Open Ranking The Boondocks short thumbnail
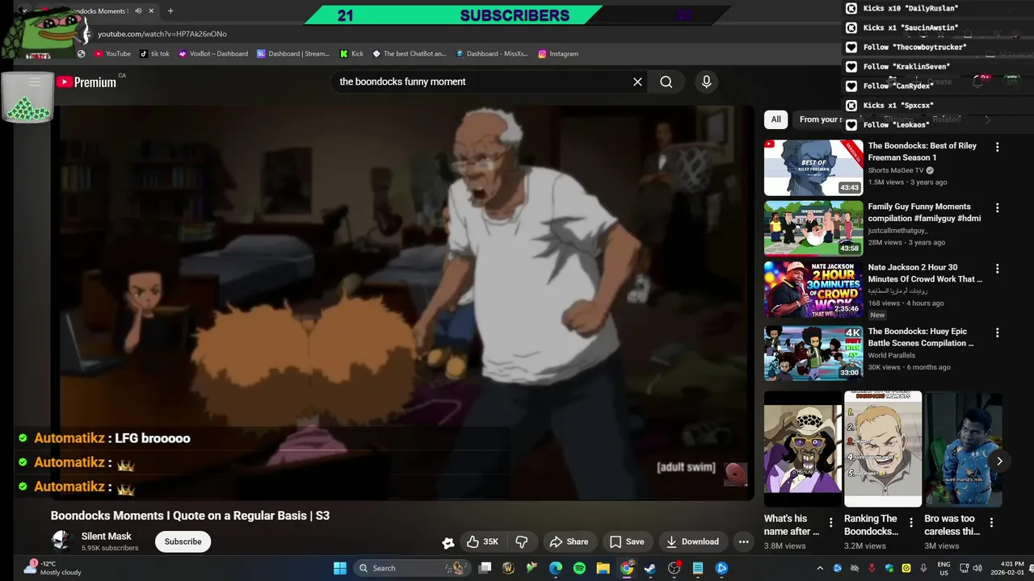1034x581 pixels. coord(883,449)
